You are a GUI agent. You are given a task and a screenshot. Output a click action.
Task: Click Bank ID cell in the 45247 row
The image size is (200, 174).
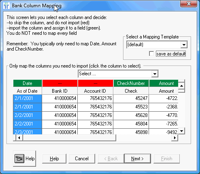(60, 98)
